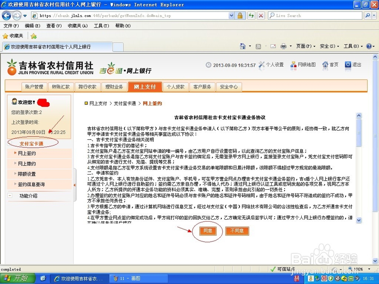379x284 pixels.
Task: Click the 同意 agree button
Action: [x=208, y=231]
